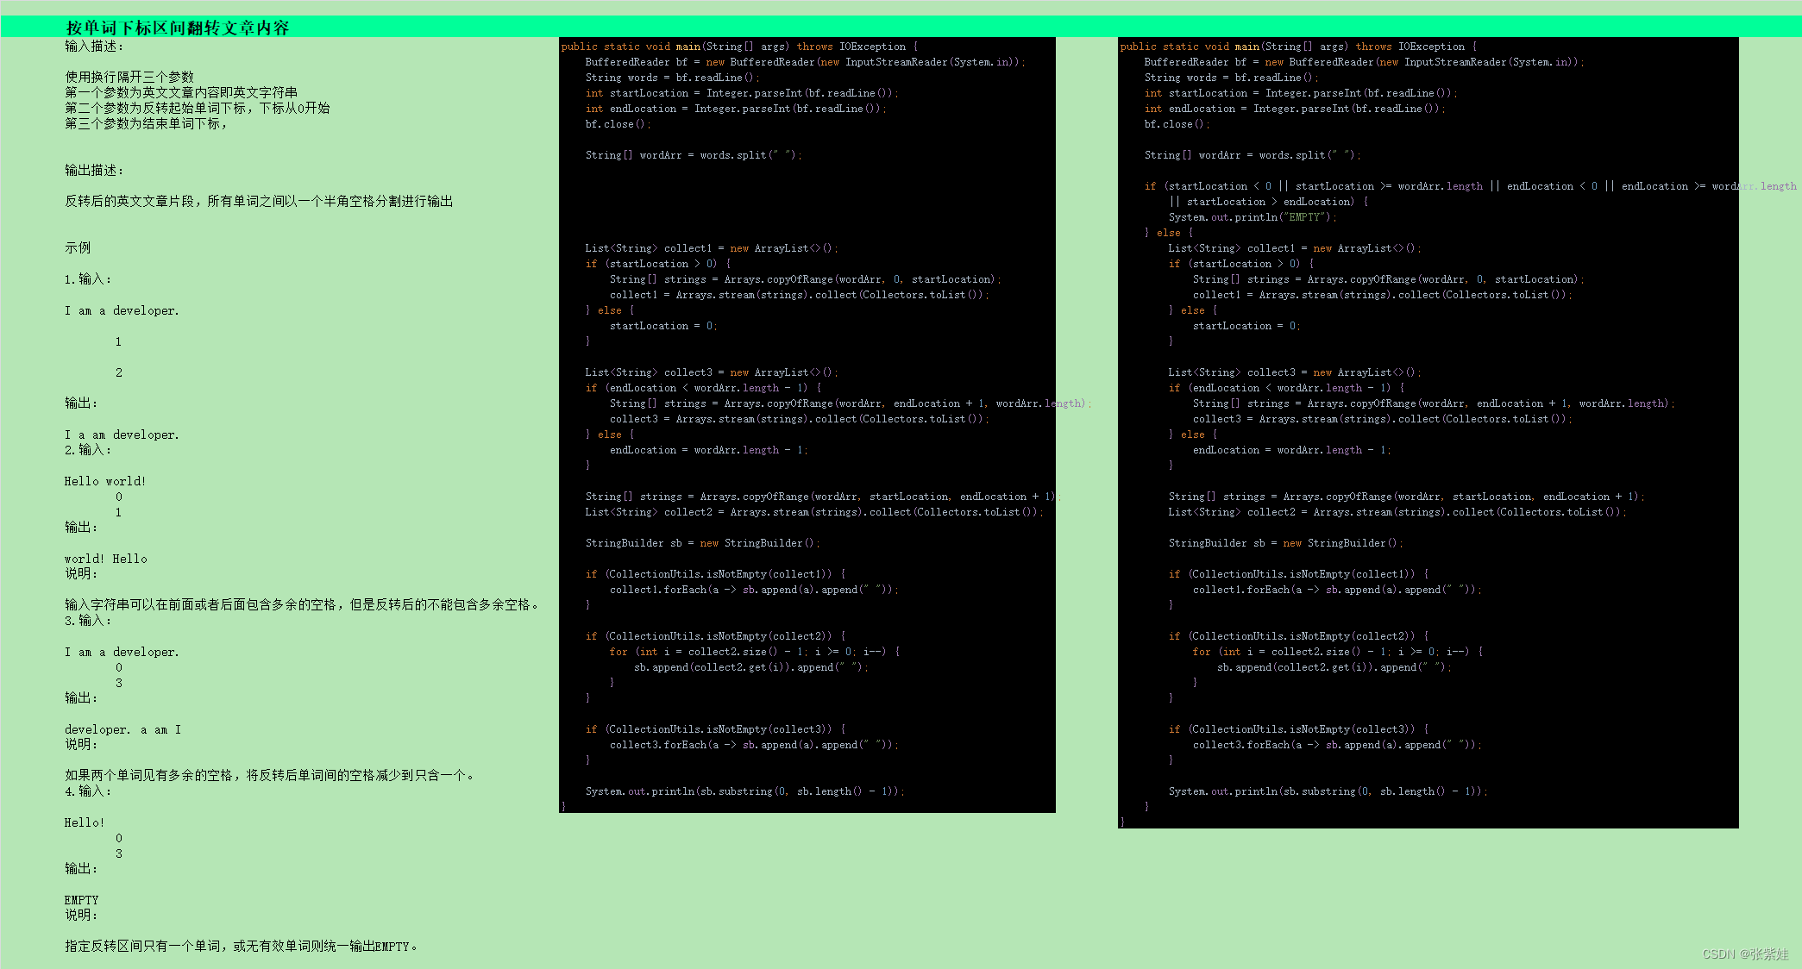Screen dimensions: 1802x969
Task: Click the 示例 heading
Action: click(x=78, y=248)
